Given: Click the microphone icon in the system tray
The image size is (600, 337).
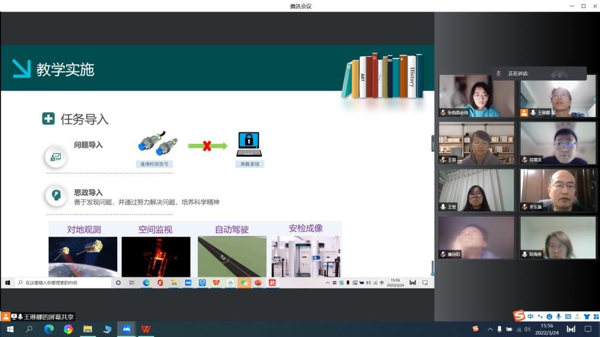Looking at the screenshot, I should tap(500, 330).
